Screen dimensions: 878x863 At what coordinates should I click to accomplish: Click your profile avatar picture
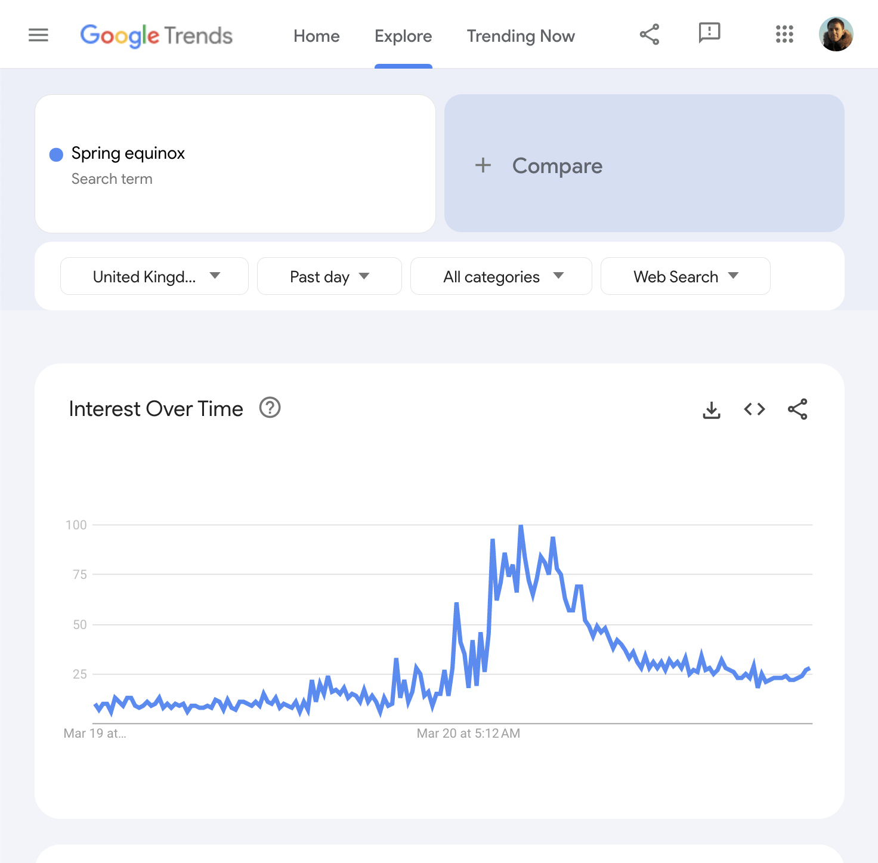click(x=836, y=34)
